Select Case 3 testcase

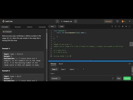tap(72, 69)
